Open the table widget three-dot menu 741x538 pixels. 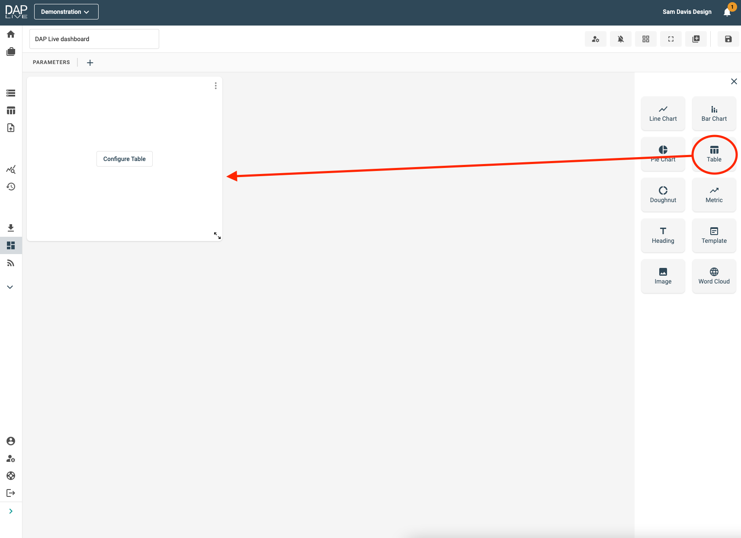(215, 86)
